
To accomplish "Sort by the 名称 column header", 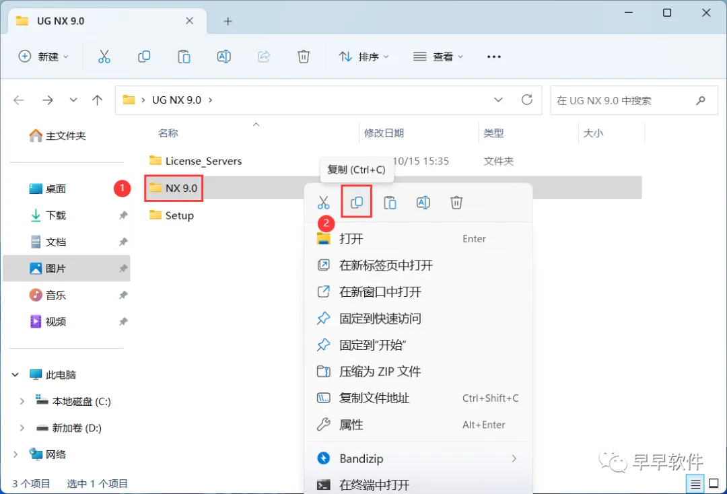I will (x=168, y=133).
